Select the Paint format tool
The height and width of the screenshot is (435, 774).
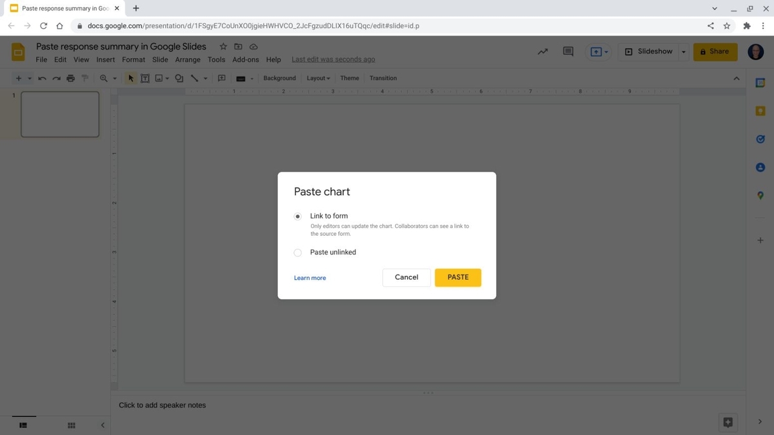(84, 78)
